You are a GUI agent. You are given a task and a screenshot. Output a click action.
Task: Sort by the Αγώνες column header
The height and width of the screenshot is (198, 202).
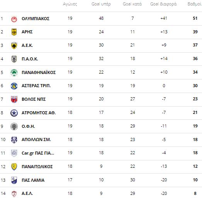pyautogui.click(x=70, y=4)
